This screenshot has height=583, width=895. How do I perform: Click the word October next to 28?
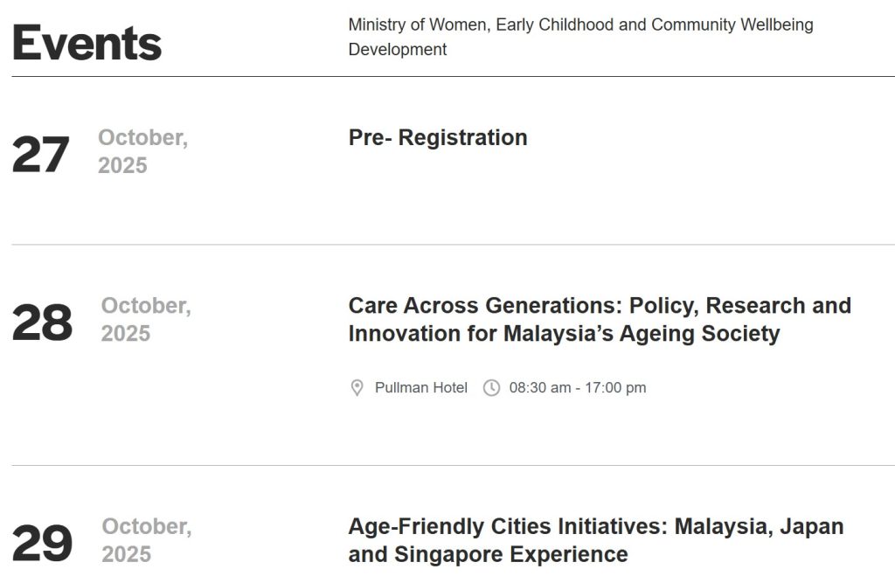(x=146, y=306)
